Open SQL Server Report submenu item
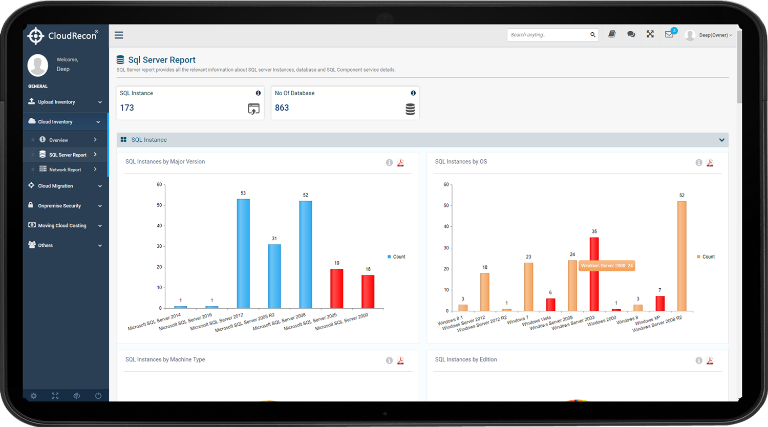The height and width of the screenshot is (427, 768). (x=66, y=155)
